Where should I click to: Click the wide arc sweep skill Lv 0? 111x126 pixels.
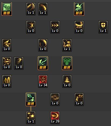coord(79,27)
